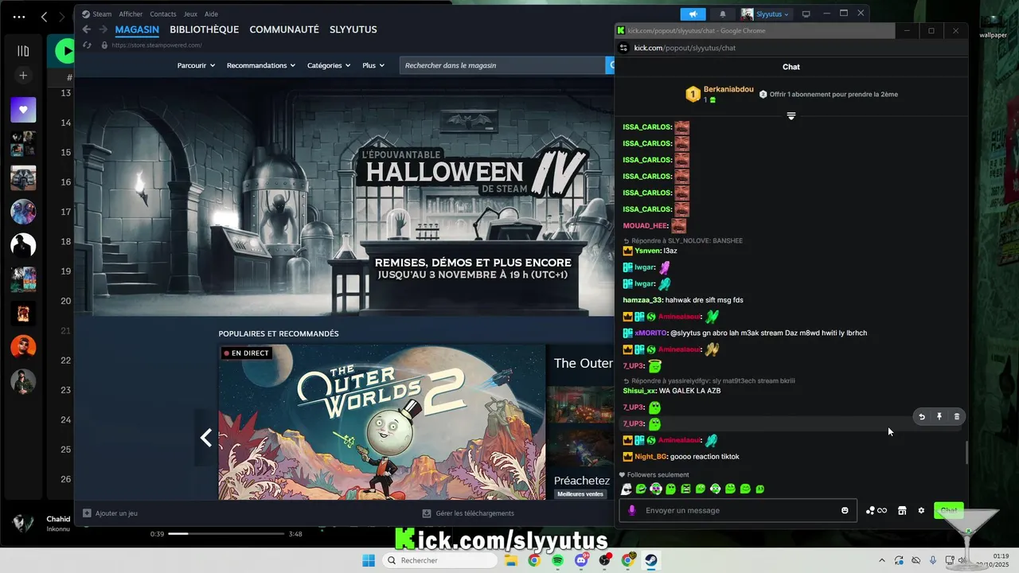Viewport: 1019px width, 573px height.
Task: Click xMORITO username in chat
Action: coord(650,333)
